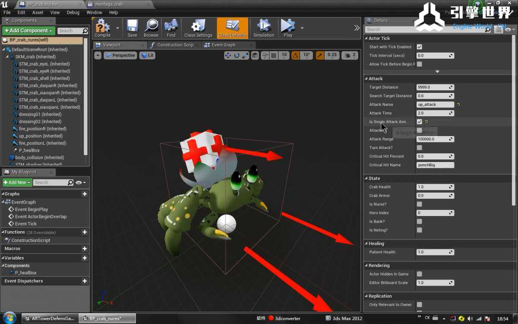Open the Find tool
The image size is (518, 324).
pos(171,28)
